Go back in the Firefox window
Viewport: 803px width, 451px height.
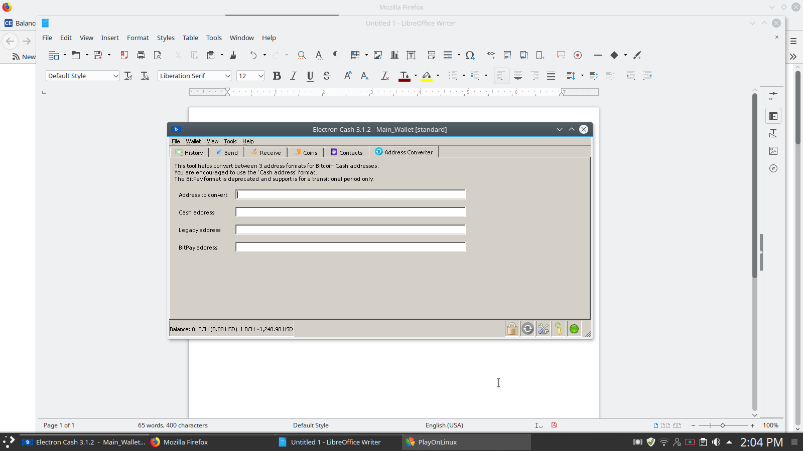click(10, 41)
